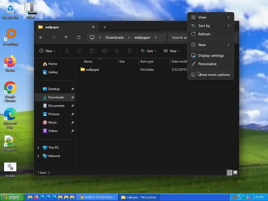Launch the Everything search shortcut
This screenshot has height=201, width=268.
pyautogui.click(x=10, y=37)
